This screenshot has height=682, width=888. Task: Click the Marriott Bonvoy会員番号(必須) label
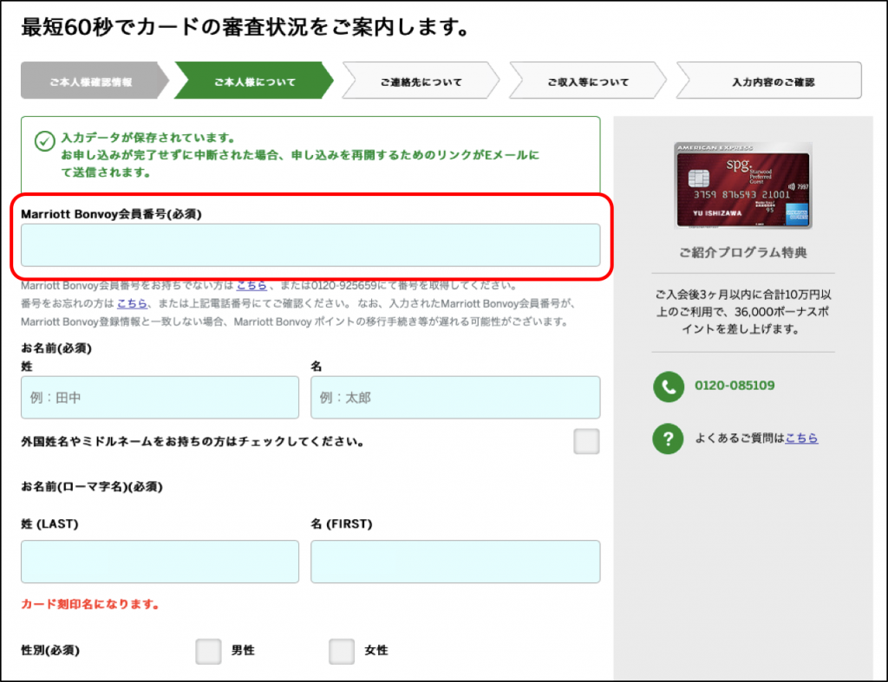pos(111,214)
